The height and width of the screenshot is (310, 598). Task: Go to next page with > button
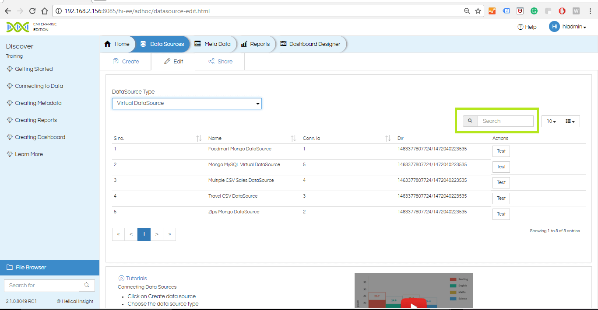click(157, 234)
